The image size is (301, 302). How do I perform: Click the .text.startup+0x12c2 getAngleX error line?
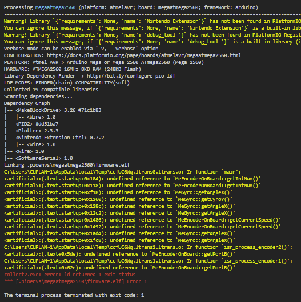119,213
